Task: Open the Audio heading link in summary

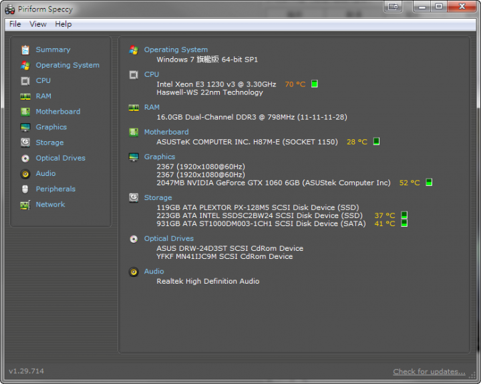Action: tap(154, 272)
